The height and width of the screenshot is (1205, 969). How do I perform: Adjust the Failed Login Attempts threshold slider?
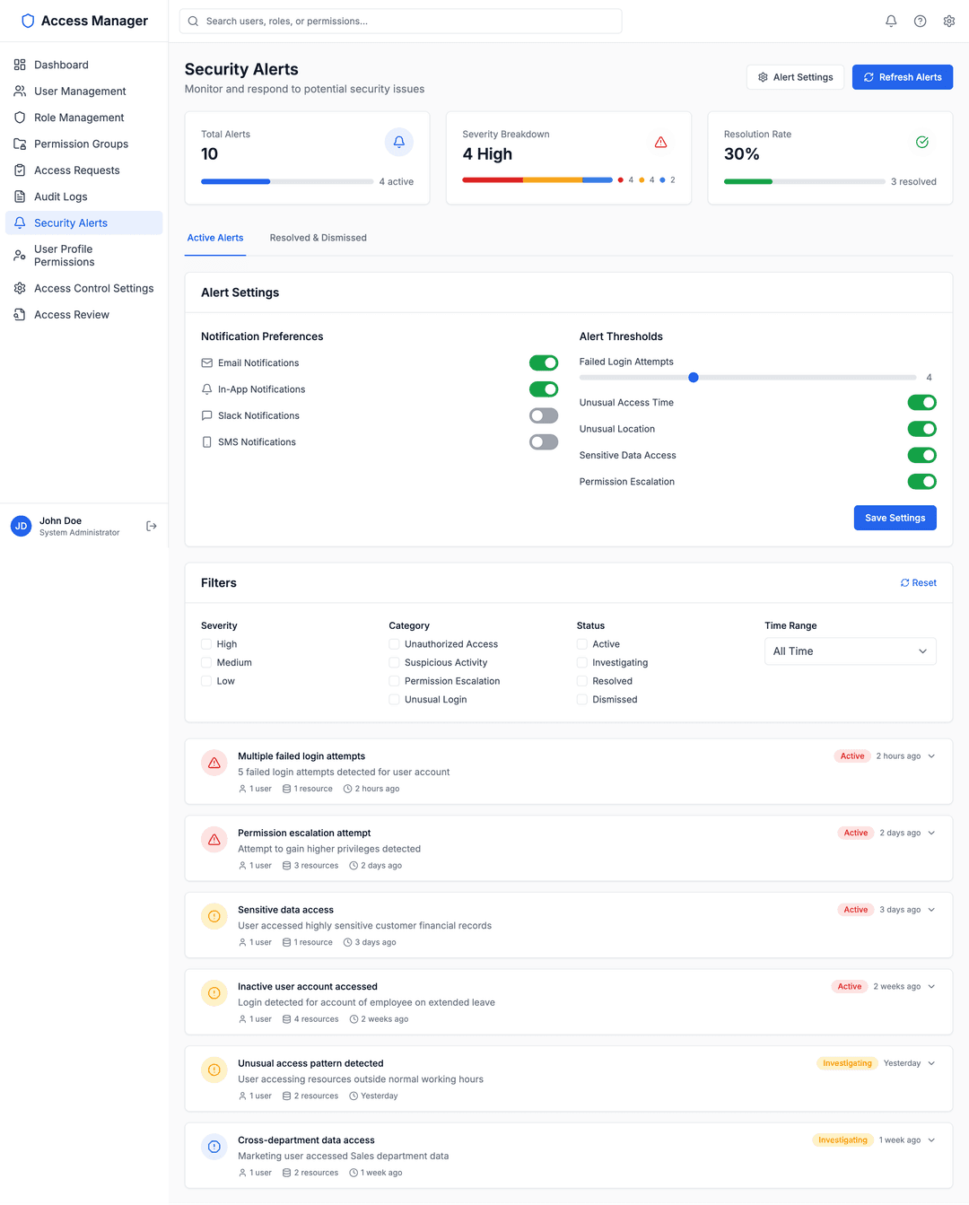[x=693, y=378]
